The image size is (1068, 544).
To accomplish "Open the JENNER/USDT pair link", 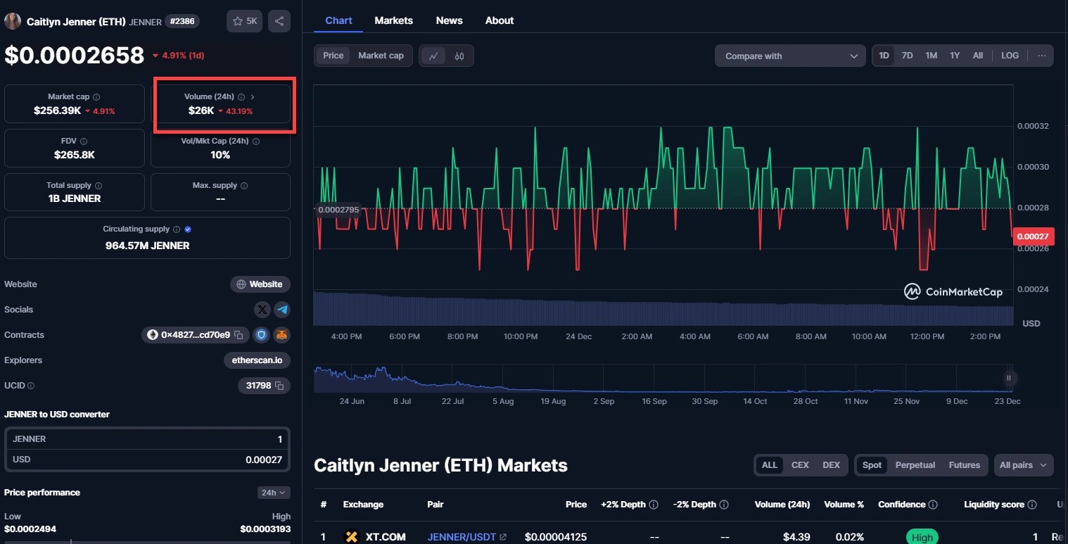I will (461, 537).
